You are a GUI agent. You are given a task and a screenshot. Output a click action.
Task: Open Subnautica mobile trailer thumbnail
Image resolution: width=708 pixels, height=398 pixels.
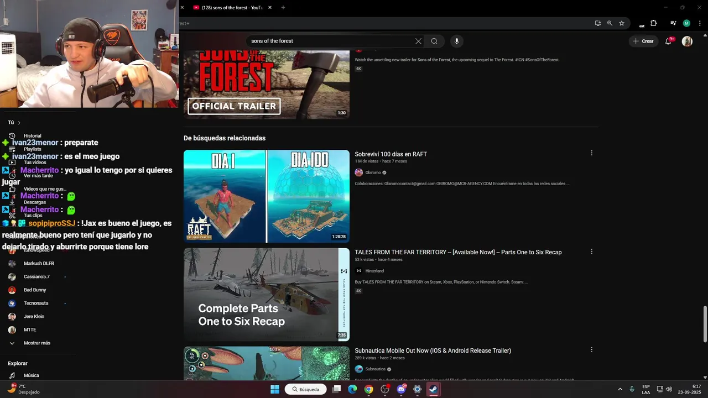pos(267,363)
